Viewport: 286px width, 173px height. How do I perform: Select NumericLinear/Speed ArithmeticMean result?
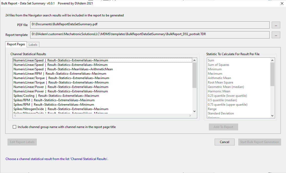coord(63,69)
